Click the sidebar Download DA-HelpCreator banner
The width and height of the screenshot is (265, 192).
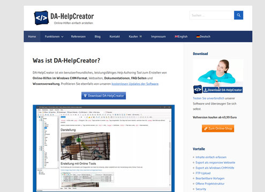pos(223,90)
